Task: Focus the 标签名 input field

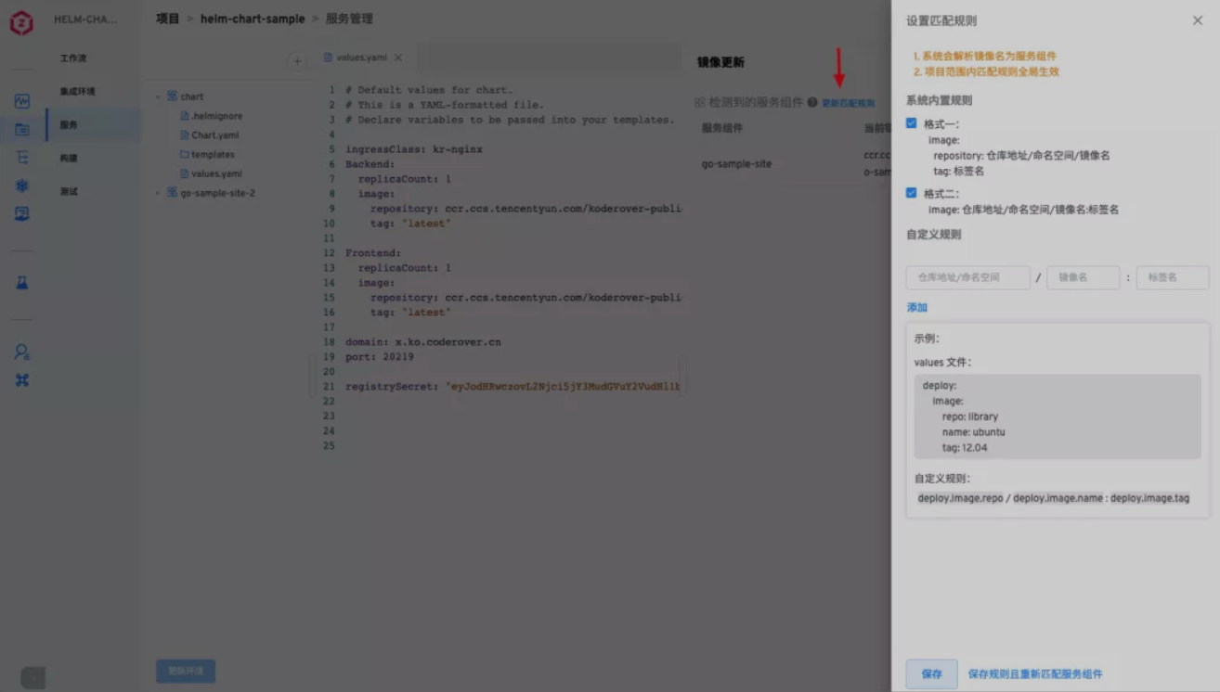Action: [x=1173, y=277]
